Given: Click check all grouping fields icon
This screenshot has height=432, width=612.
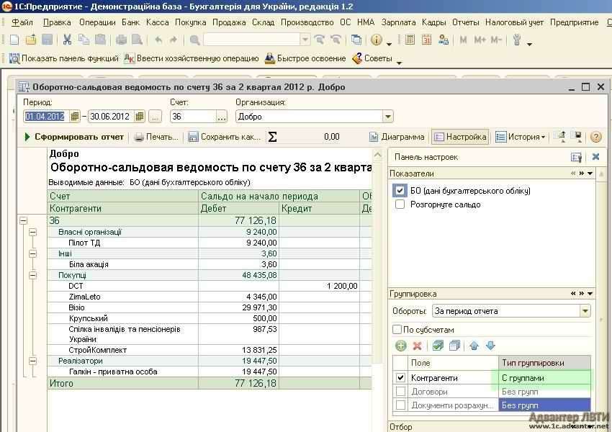Looking at the screenshot, I should (438, 346).
